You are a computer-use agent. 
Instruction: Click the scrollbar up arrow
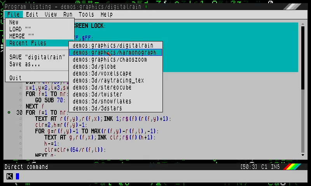pos(303,24)
